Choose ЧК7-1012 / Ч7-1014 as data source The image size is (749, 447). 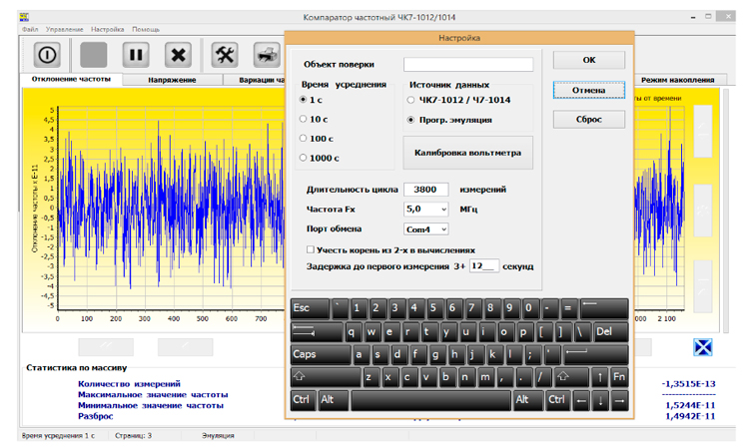(410, 100)
